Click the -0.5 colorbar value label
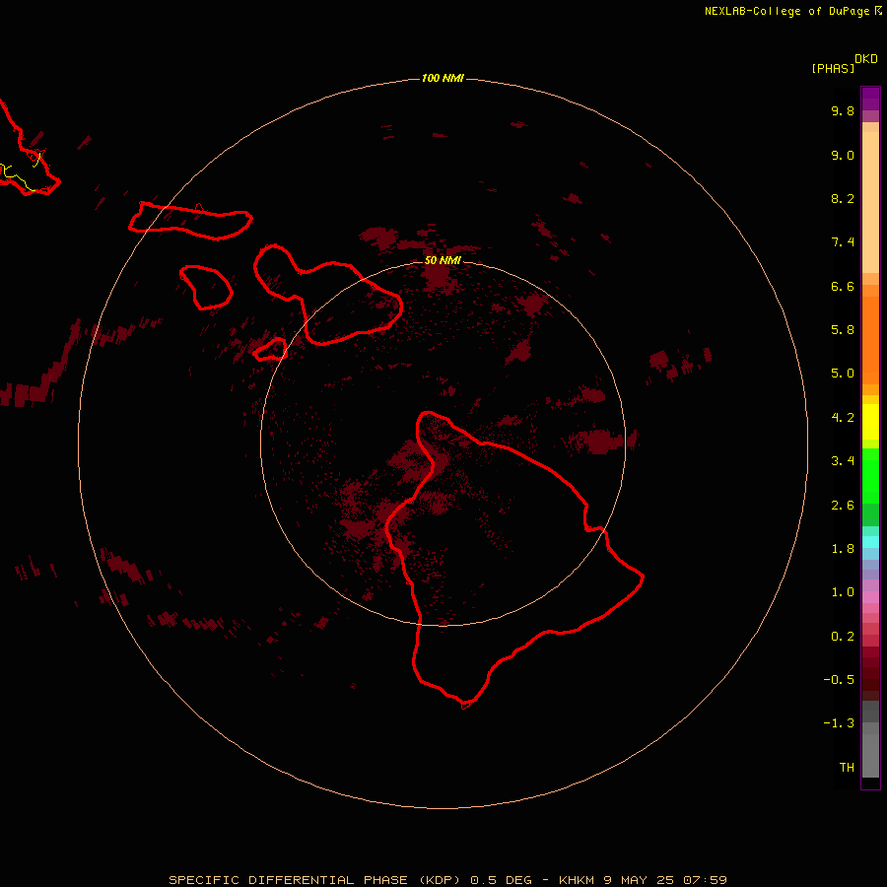This screenshot has width=887, height=887. click(839, 680)
